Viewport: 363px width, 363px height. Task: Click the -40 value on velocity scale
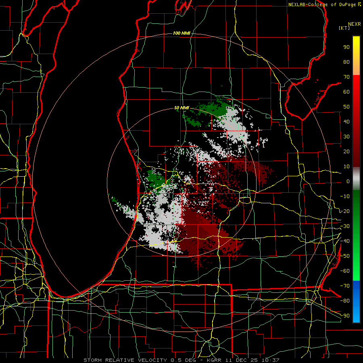345,241
